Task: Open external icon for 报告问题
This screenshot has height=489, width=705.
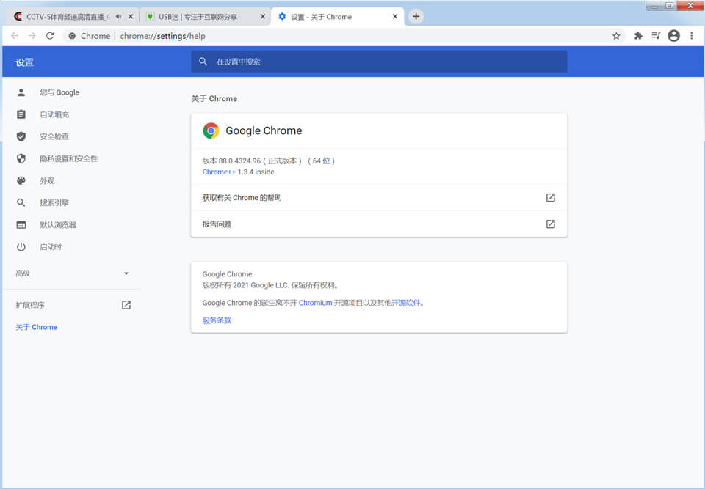Action: coord(550,224)
